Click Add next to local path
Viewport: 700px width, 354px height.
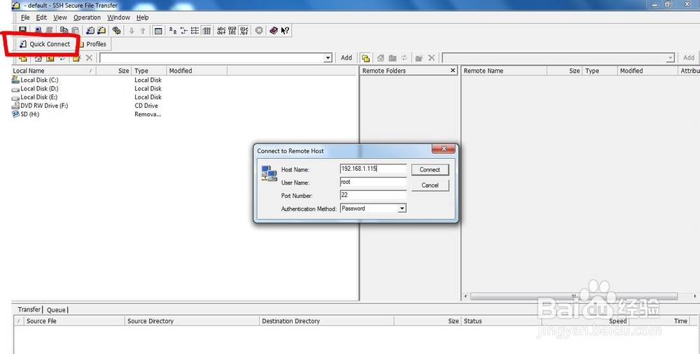(346, 57)
